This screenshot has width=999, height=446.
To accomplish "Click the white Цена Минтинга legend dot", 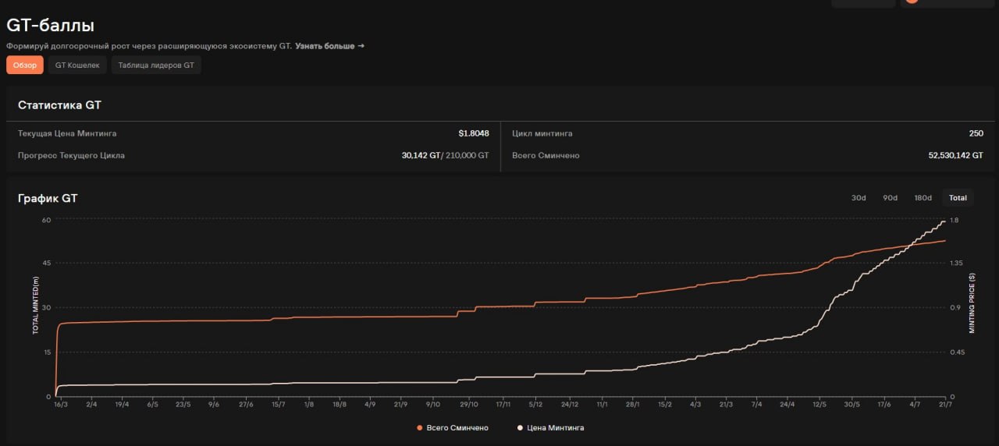I will coord(521,428).
